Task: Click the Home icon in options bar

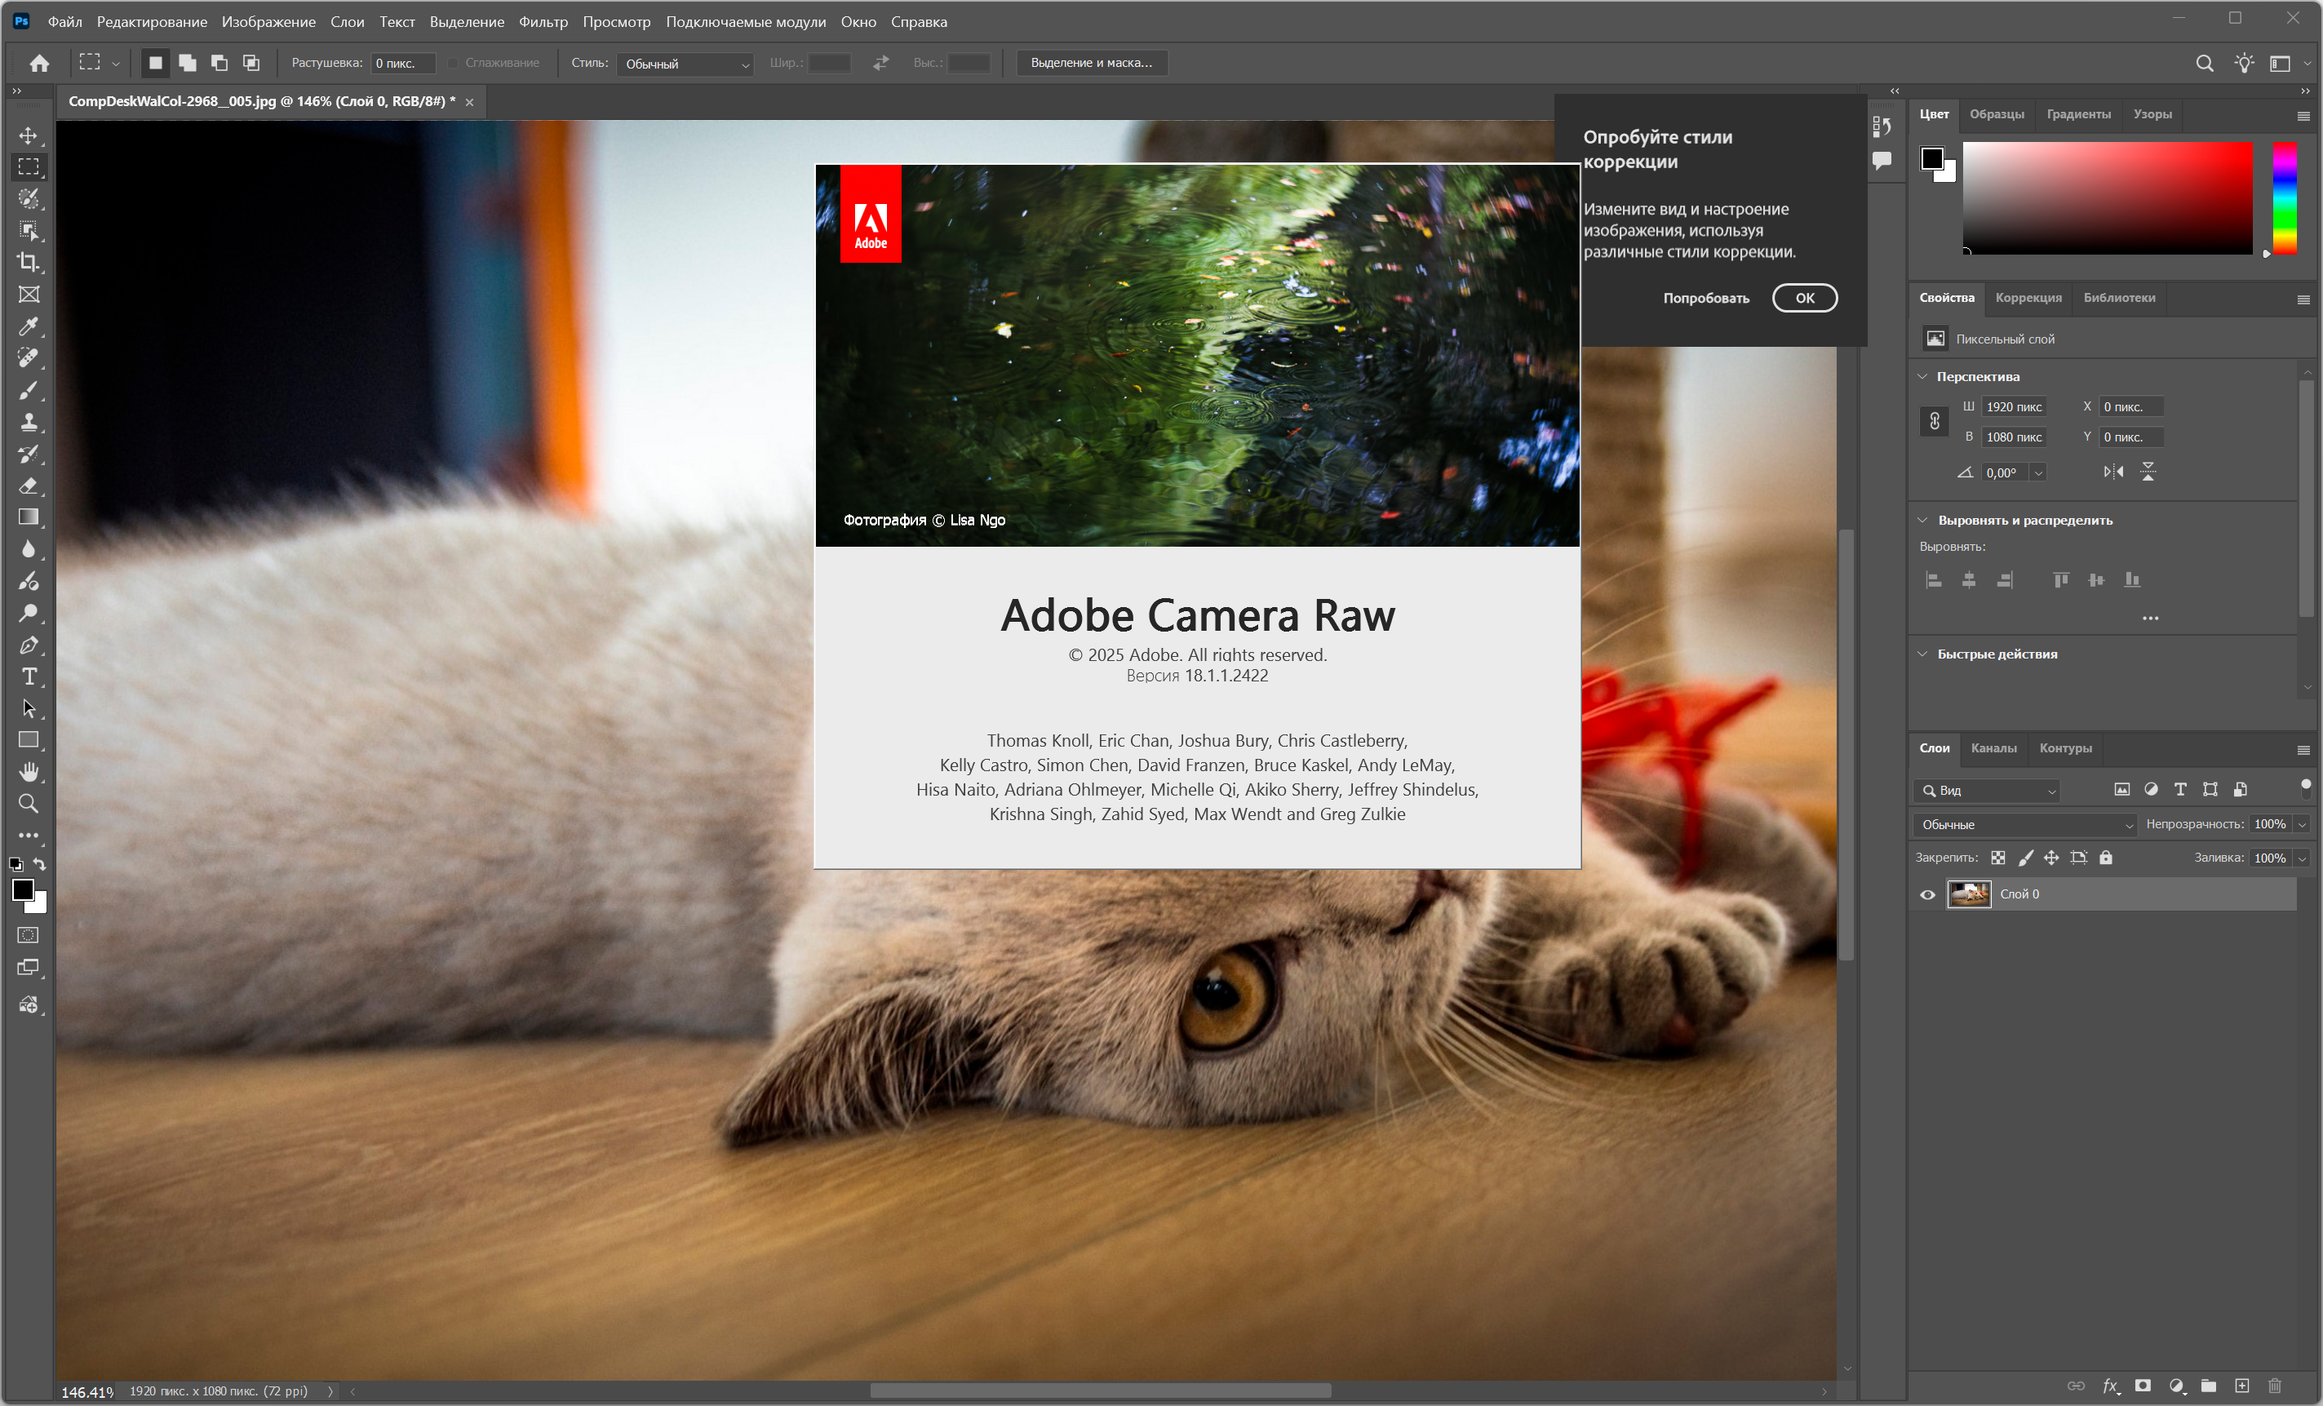Action: point(38,63)
